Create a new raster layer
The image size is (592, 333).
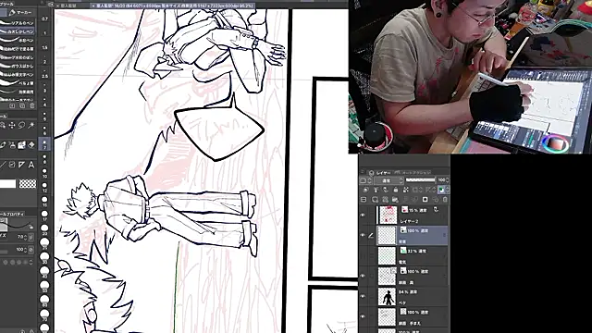click(375, 200)
